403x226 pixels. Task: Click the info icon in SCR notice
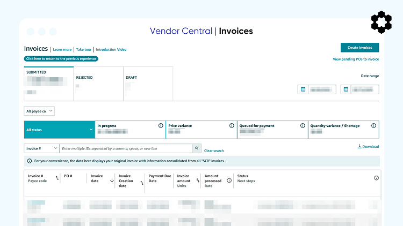click(x=30, y=161)
